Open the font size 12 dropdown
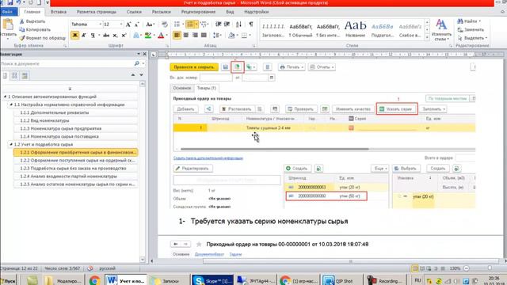Image resolution: width=507 pixels, height=285 pixels. pyautogui.click(x=121, y=25)
